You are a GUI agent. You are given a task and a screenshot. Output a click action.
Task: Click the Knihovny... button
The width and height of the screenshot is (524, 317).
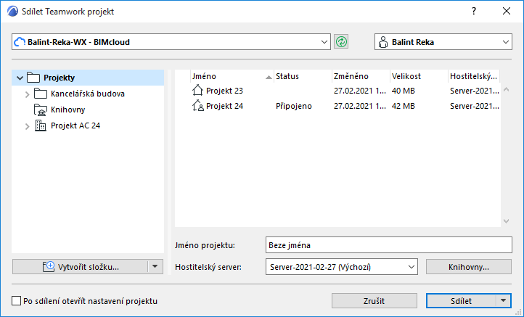469,267
